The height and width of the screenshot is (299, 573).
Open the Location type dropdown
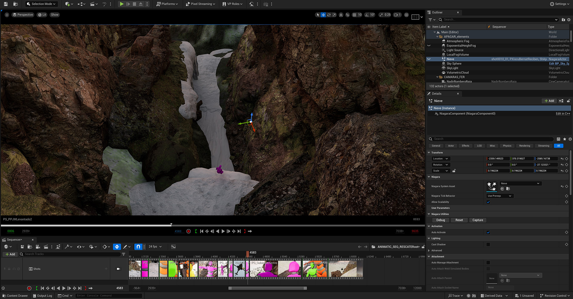pyautogui.click(x=440, y=159)
